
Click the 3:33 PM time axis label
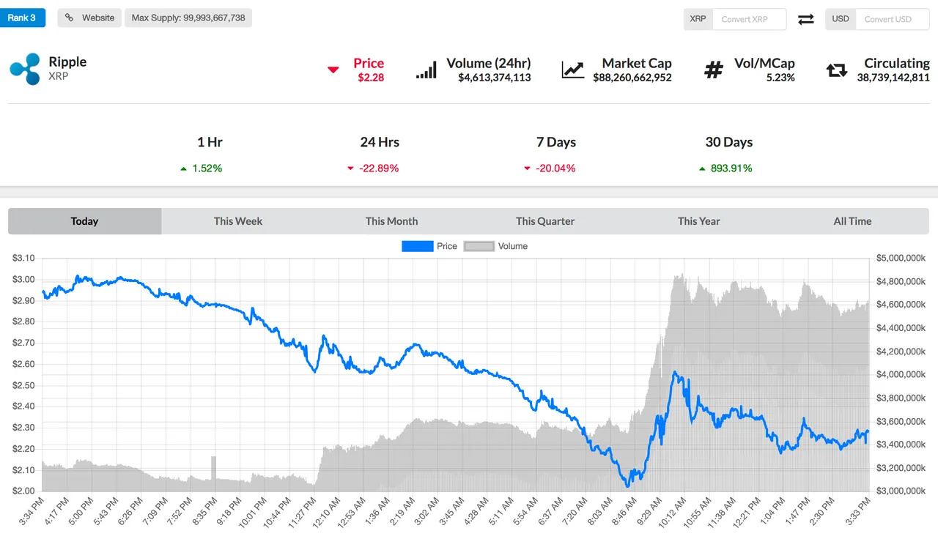857,513
